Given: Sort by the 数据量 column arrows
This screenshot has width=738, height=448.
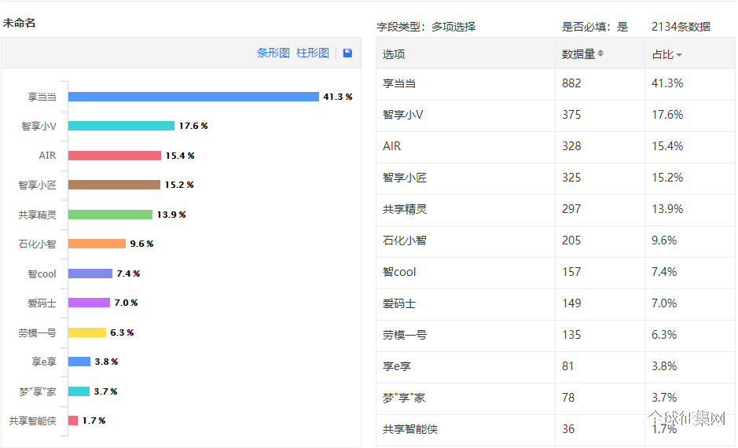Looking at the screenshot, I should pyautogui.click(x=600, y=53).
